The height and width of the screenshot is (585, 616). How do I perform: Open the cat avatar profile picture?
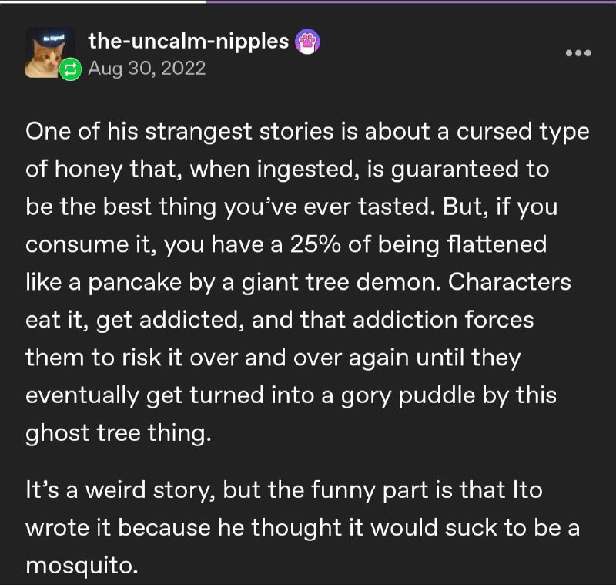tap(49, 52)
